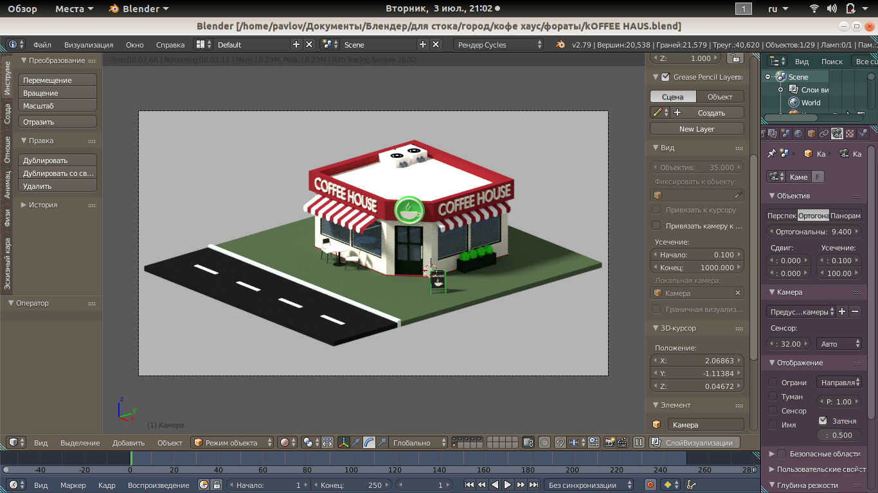Toggle proportional editing circle icon
The height and width of the screenshot is (493, 878).
[544, 442]
